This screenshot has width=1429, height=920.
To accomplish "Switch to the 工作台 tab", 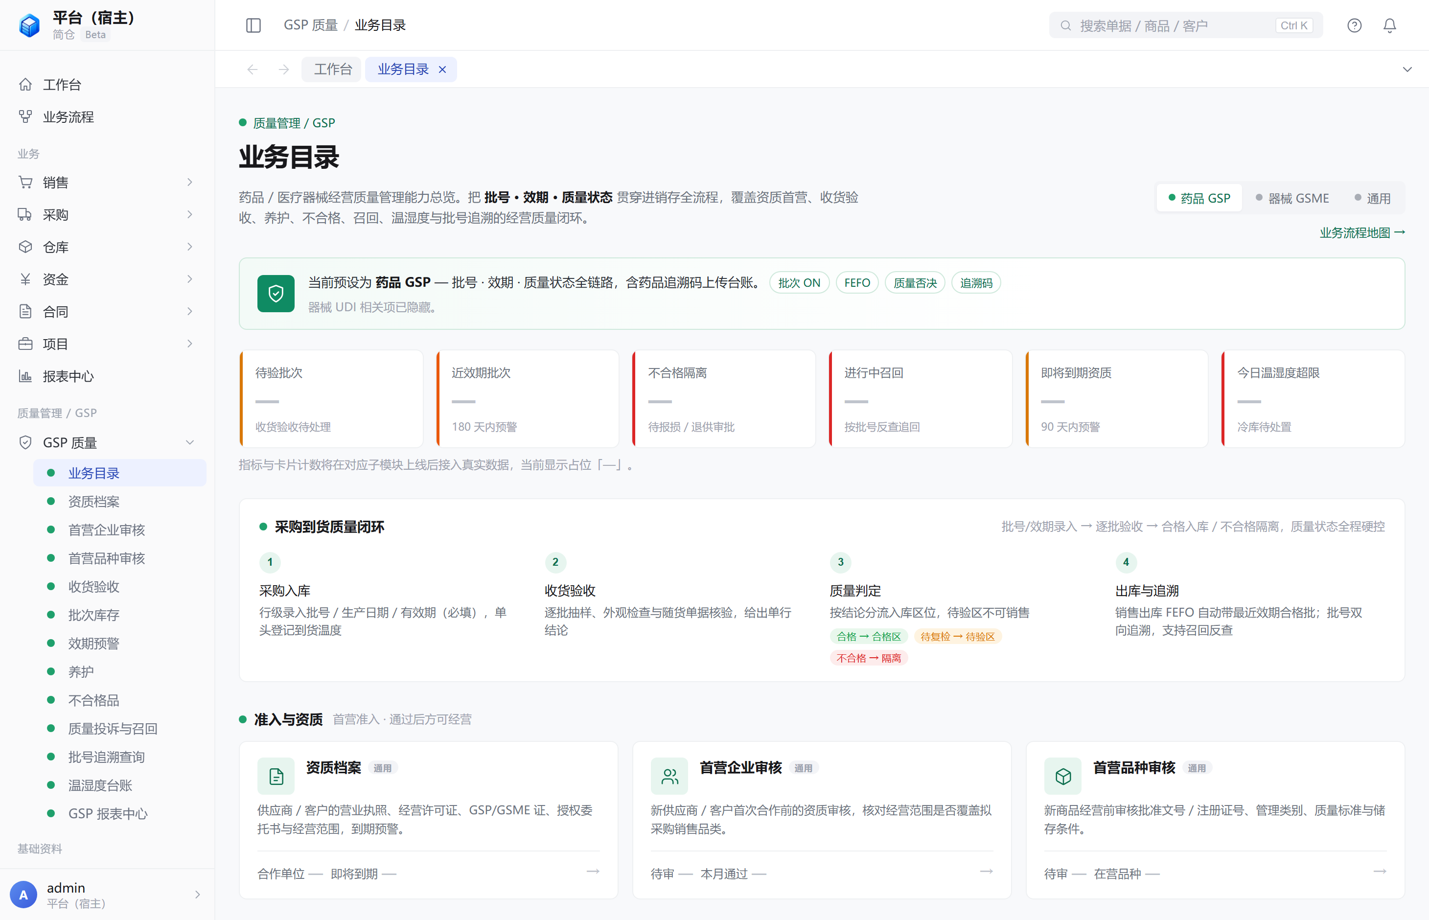I will point(332,69).
